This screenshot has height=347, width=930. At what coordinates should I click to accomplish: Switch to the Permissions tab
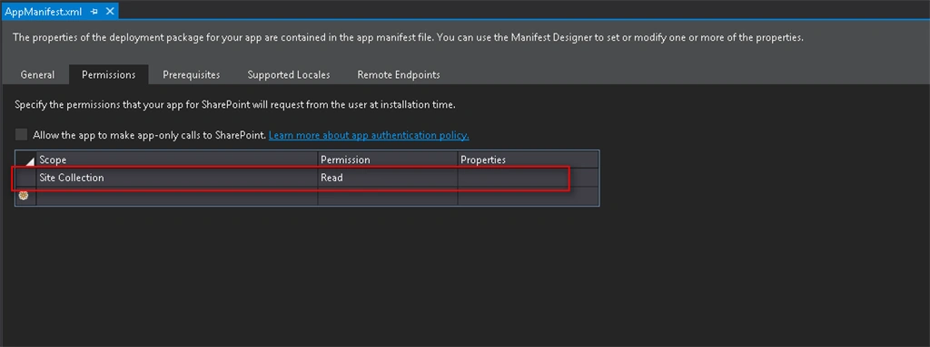(109, 75)
